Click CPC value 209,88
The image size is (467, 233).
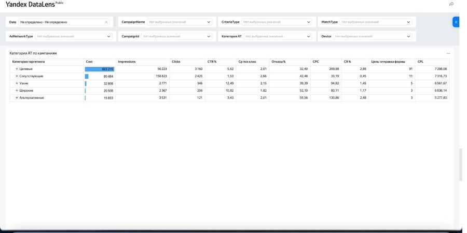click(334, 69)
